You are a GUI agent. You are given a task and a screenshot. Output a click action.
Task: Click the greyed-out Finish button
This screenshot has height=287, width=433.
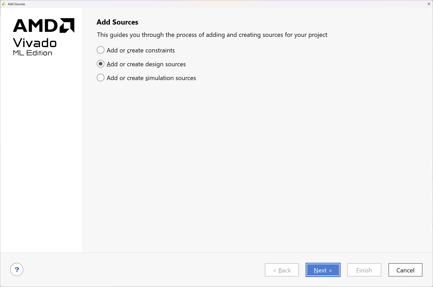(364, 270)
